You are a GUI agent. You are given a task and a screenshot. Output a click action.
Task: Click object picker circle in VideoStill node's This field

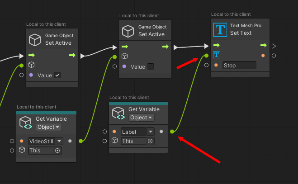point(57,151)
